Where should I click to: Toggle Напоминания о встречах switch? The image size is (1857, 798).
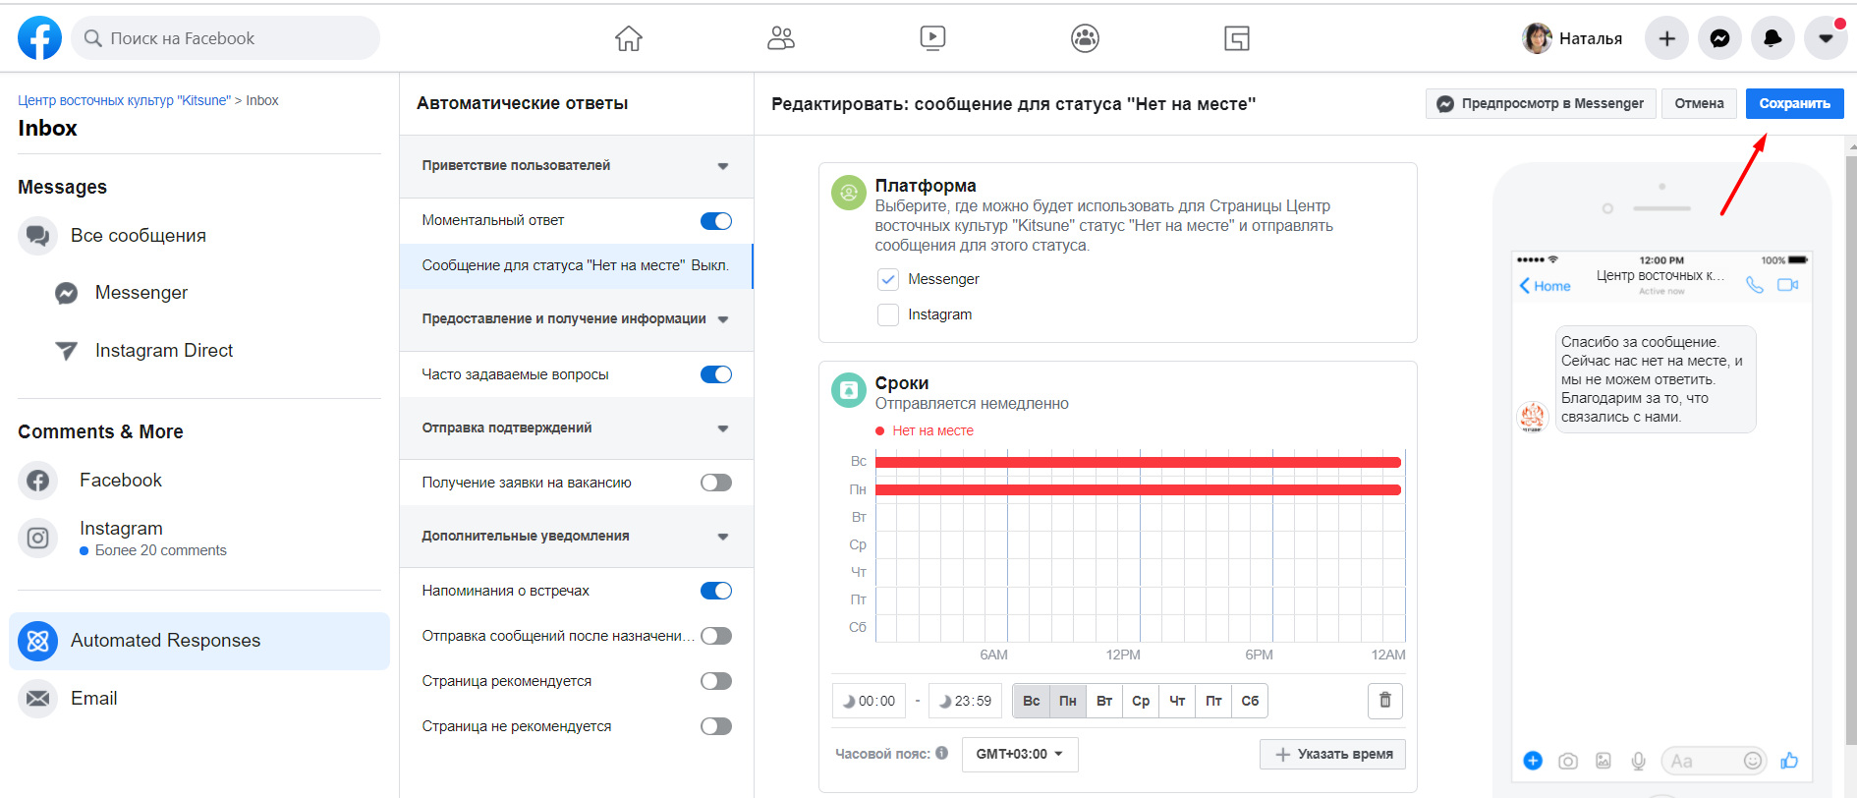(716, 591)
